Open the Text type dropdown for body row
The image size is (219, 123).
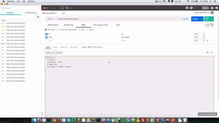click(199, 37)
